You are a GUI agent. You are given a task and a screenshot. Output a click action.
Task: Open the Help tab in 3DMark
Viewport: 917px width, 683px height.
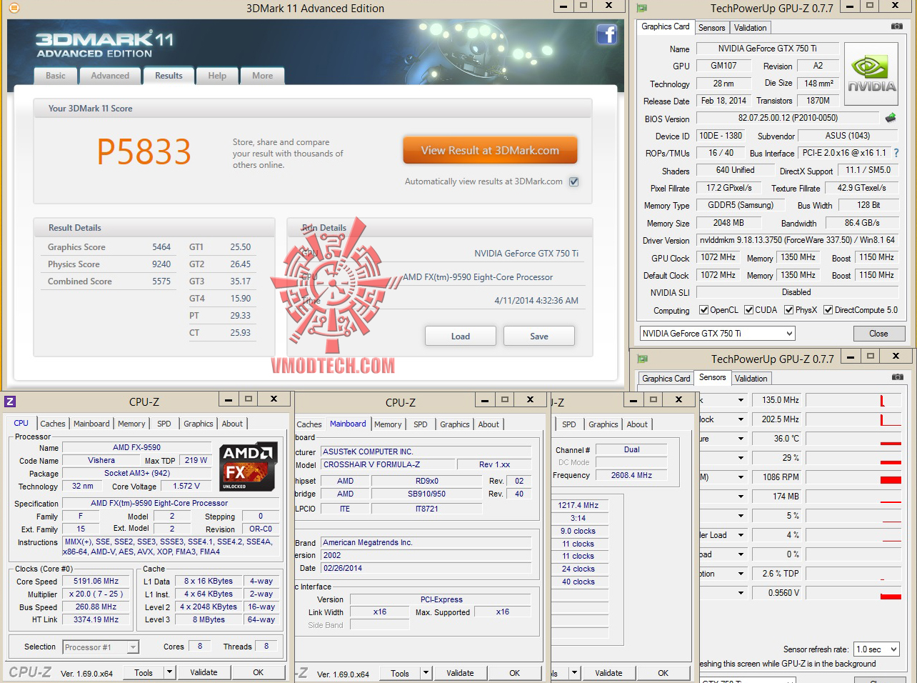(217, 76)
